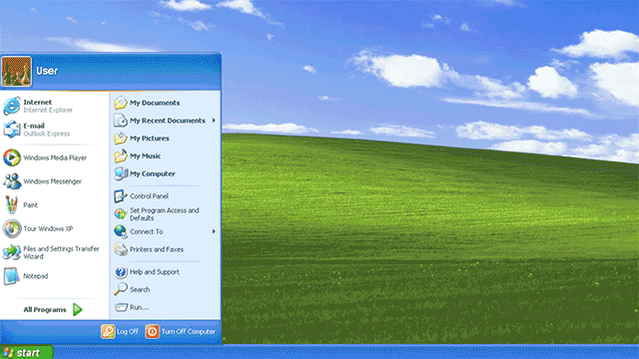Click the Search text label

[140, 289]
